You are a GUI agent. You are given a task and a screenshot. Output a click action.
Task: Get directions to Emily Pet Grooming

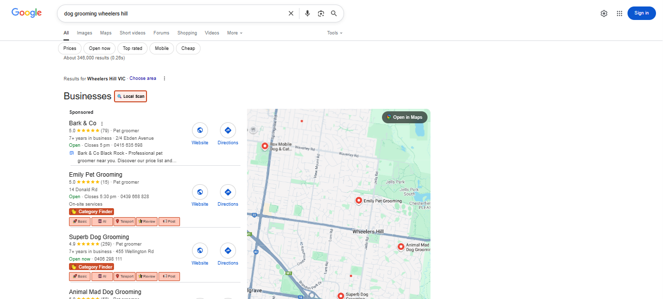pyautogui.click(x=228, y=192)
